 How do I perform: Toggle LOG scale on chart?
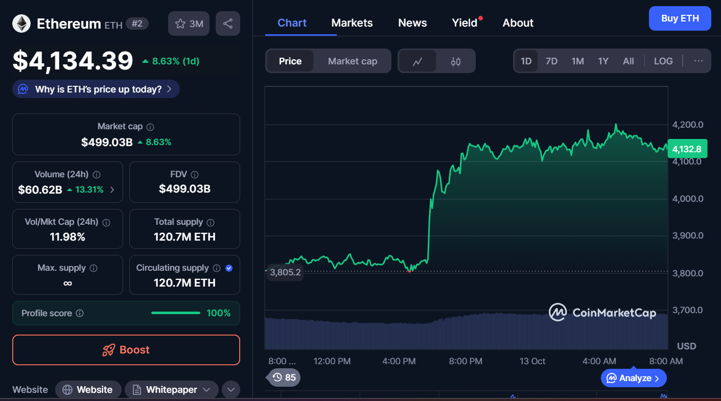(x=663, y=61)
